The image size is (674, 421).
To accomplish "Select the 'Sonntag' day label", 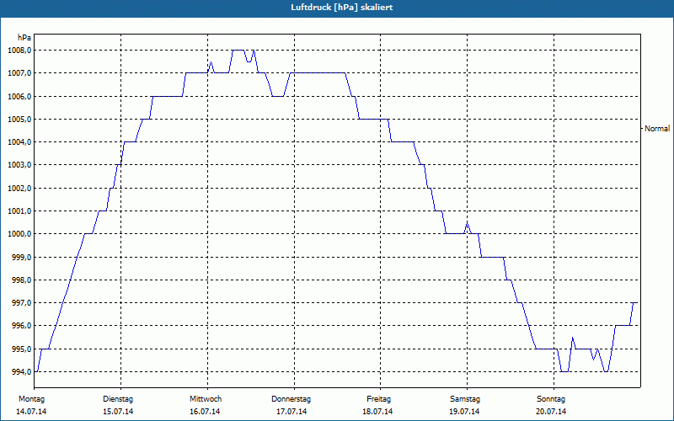I will [551, 399].
